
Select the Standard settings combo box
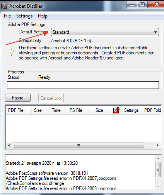tap(105, 32)
